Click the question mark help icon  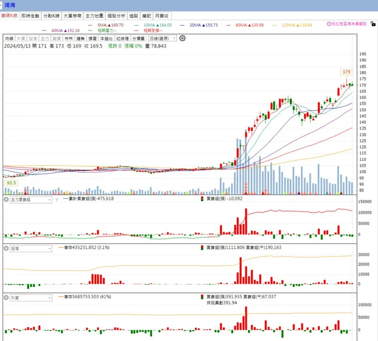(57, 200)
